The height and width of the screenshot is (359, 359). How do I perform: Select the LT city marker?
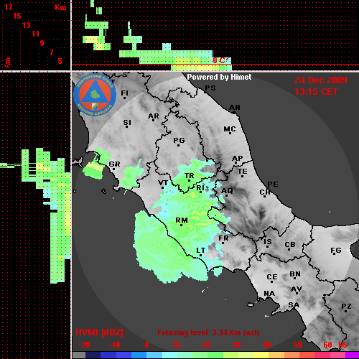point(200,251)
